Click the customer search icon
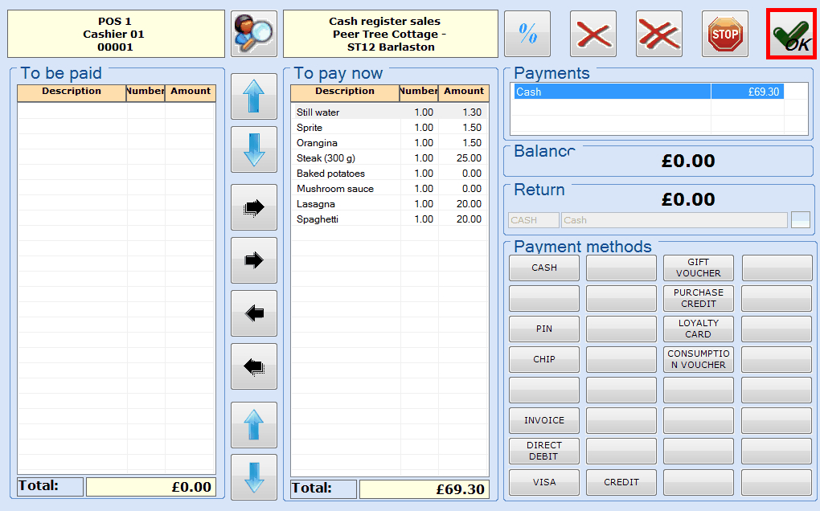Image resolution: width=820 pixels, height=511 pixels. (x=253, y=34)
